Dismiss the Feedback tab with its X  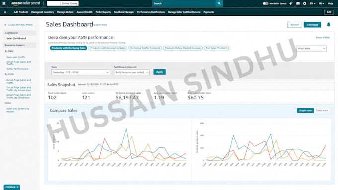[x=18, y=187]
